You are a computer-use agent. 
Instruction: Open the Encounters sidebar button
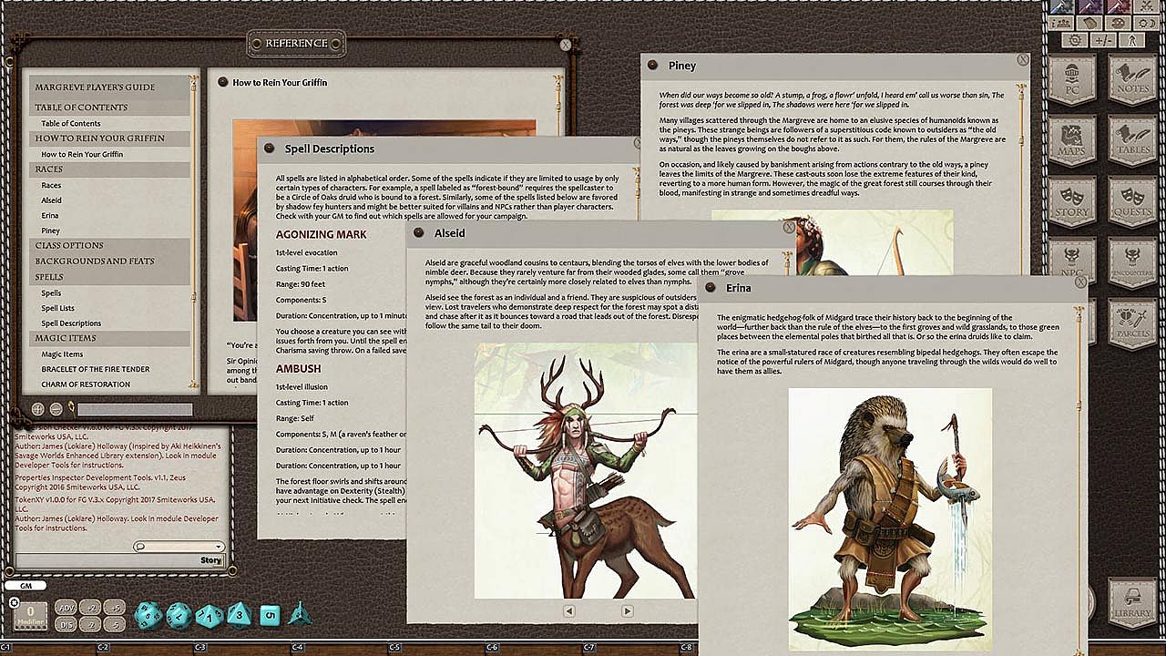point(1133,261)
